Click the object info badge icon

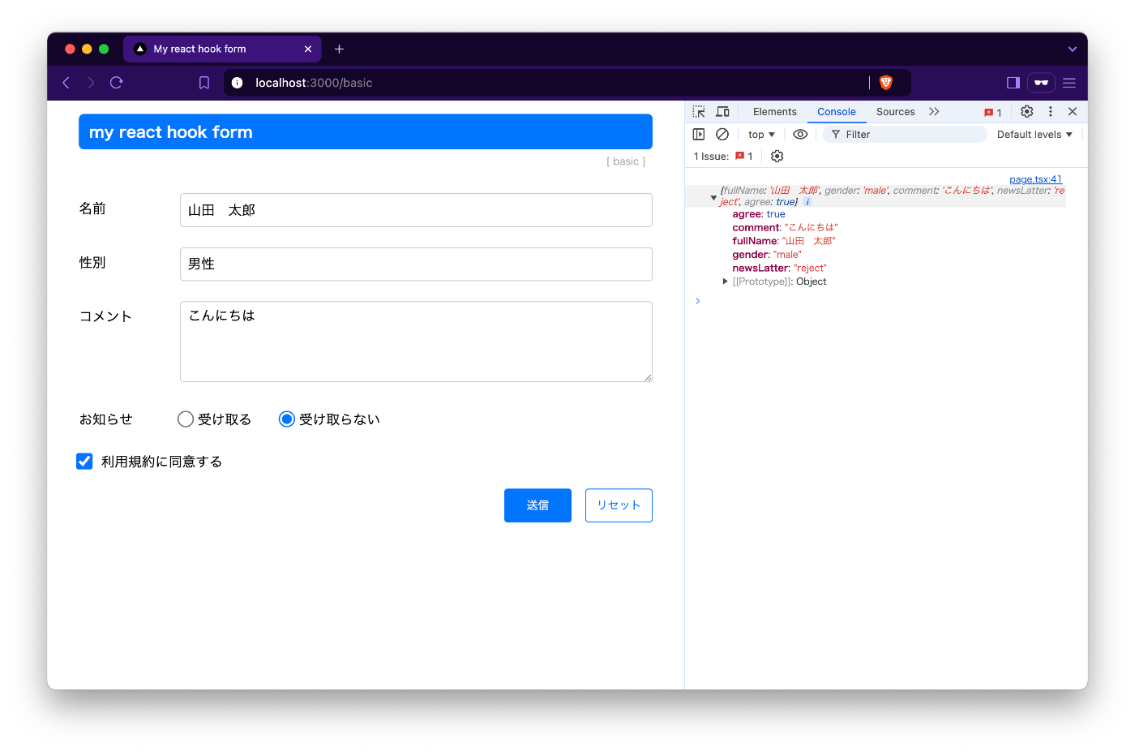(x=807, y=202)
